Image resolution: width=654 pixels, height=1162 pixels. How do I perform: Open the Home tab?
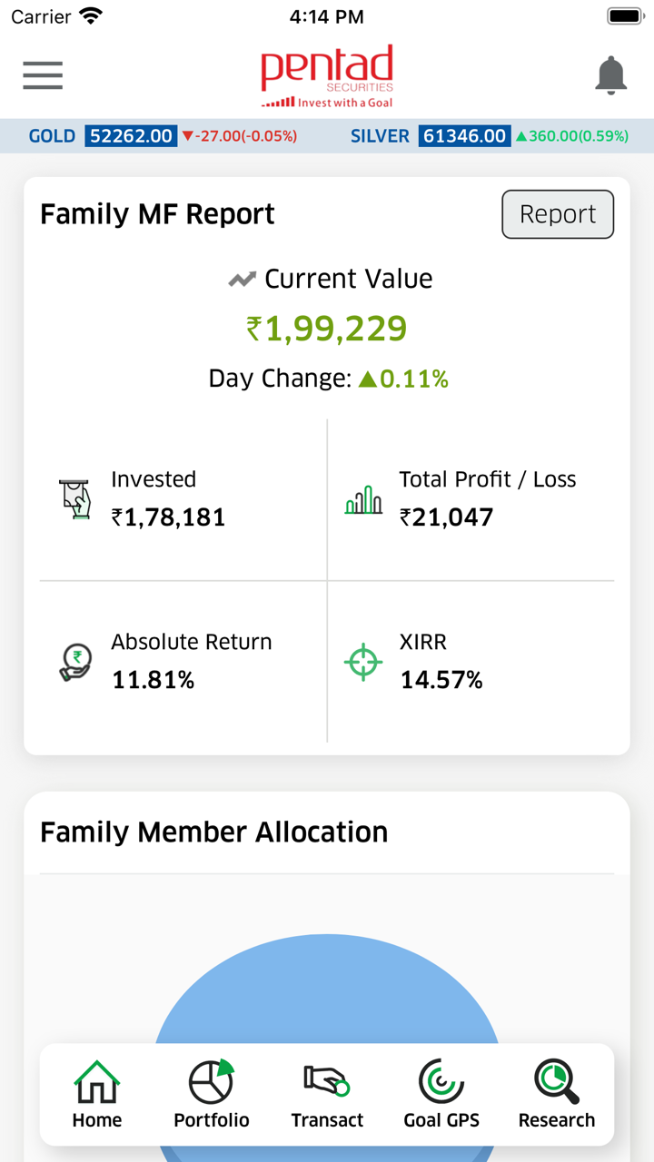pyautogui.click(x=97, y=1095)
